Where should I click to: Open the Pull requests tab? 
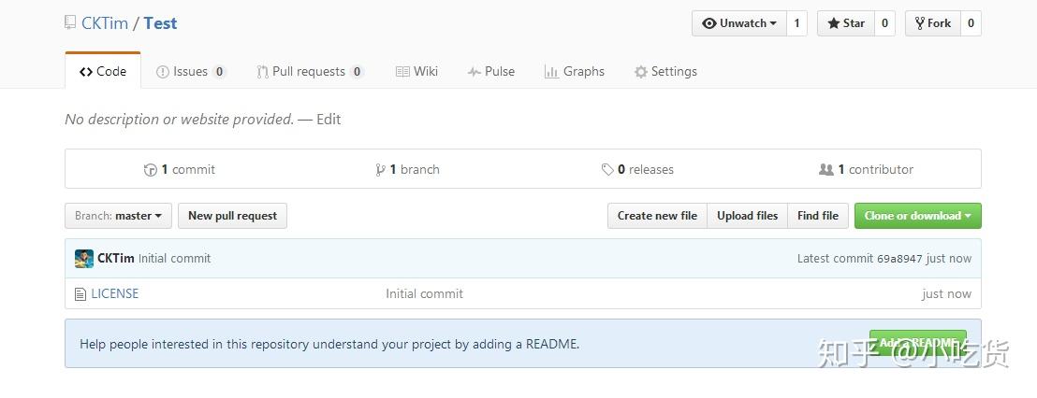(x=309, y=72)
